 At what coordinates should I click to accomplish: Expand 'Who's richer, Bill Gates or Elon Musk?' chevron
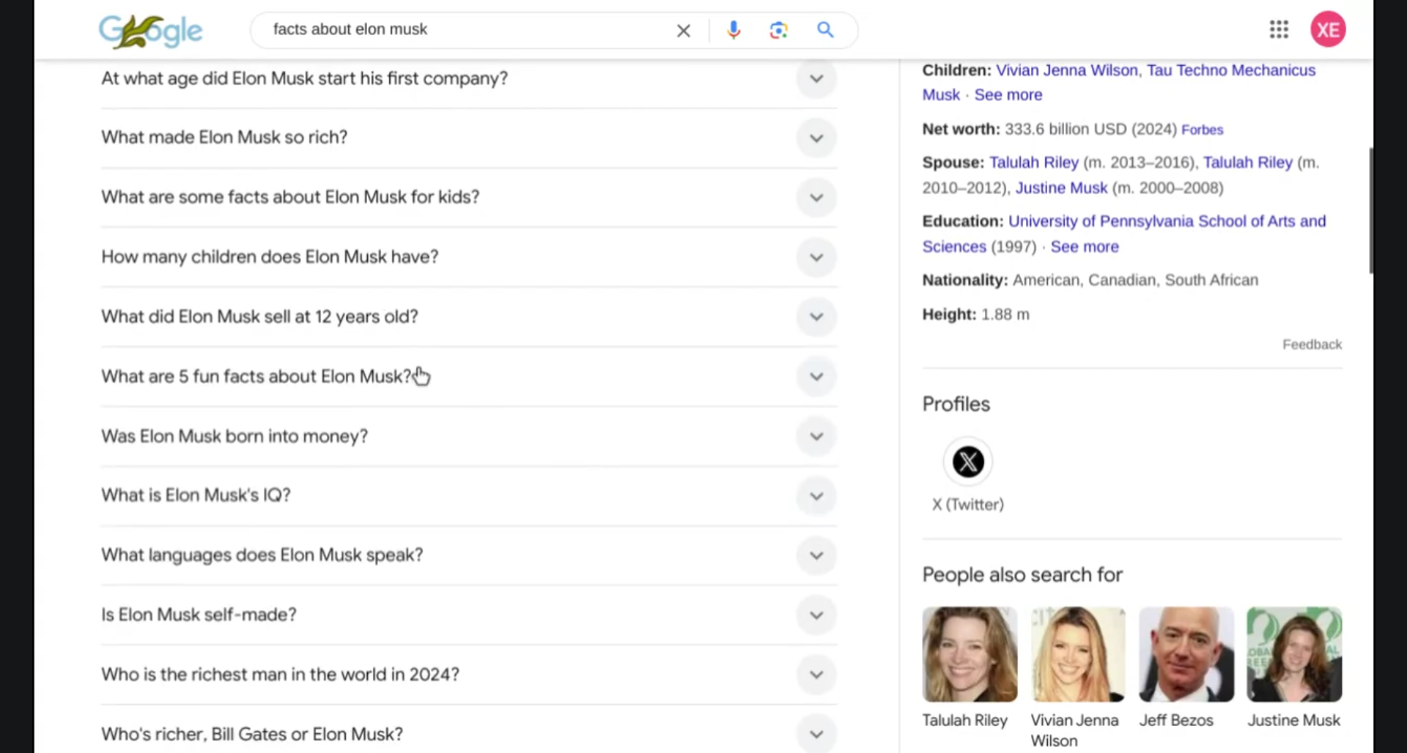tap(816, 734)
